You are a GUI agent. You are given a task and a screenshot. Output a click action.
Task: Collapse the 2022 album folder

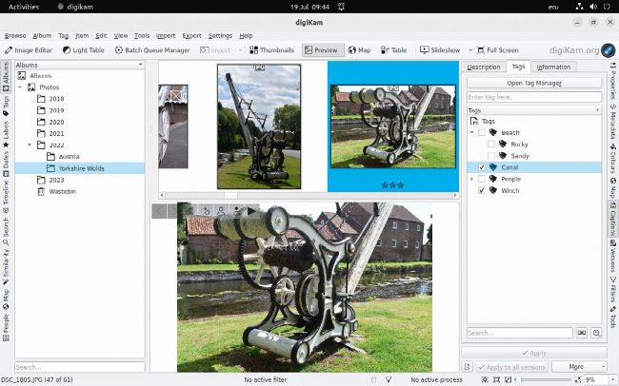(30, 145)
